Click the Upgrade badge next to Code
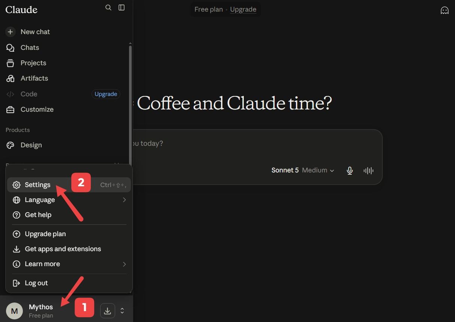Image resolution: width=455 pixels, height=322 pixels. point(106,94)
